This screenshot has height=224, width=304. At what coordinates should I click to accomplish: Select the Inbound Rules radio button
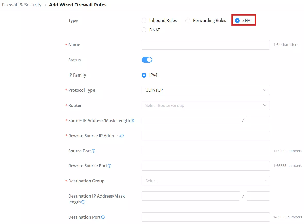(144, 21)
